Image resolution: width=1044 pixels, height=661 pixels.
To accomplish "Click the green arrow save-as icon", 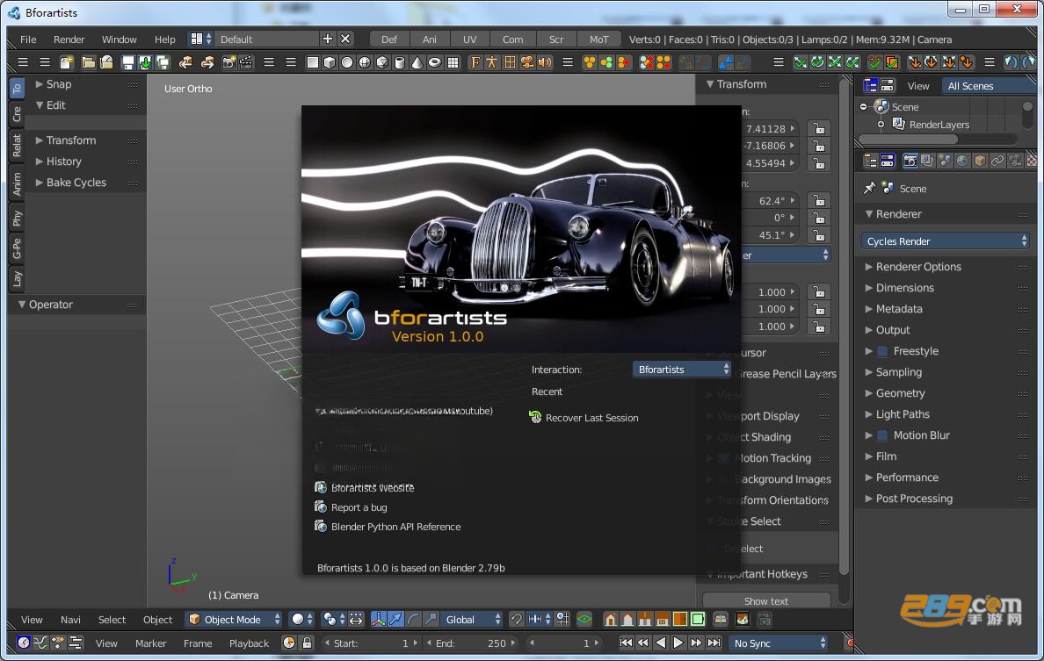I will click(x=145, y=62).
